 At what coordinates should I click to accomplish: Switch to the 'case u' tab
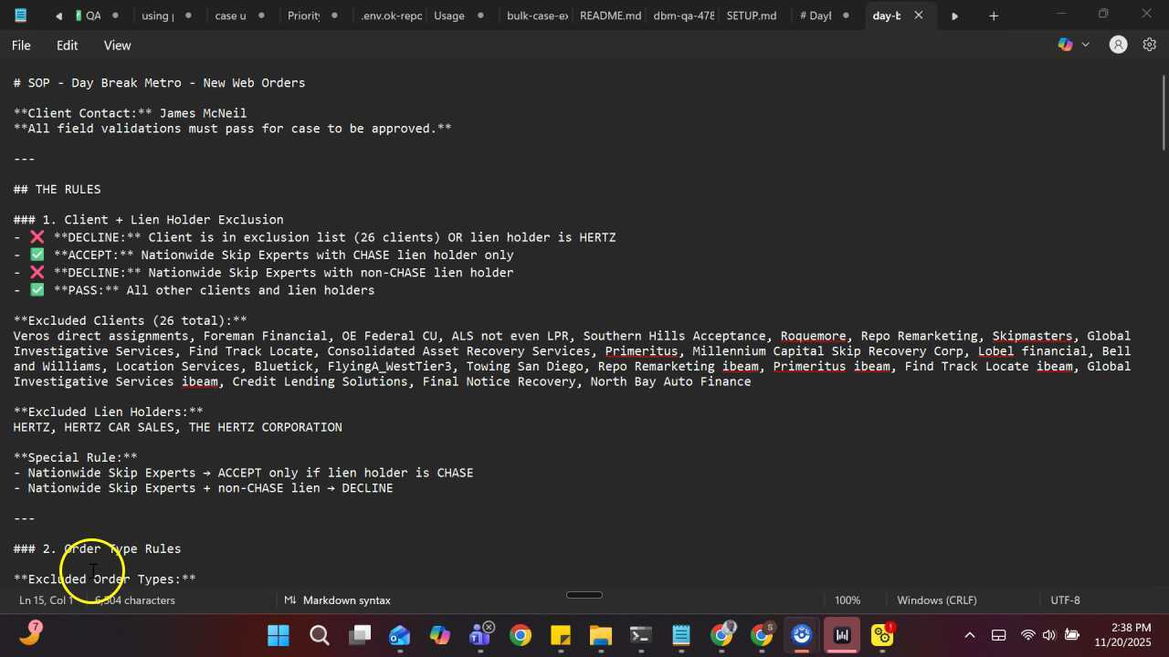pos(230,16)
